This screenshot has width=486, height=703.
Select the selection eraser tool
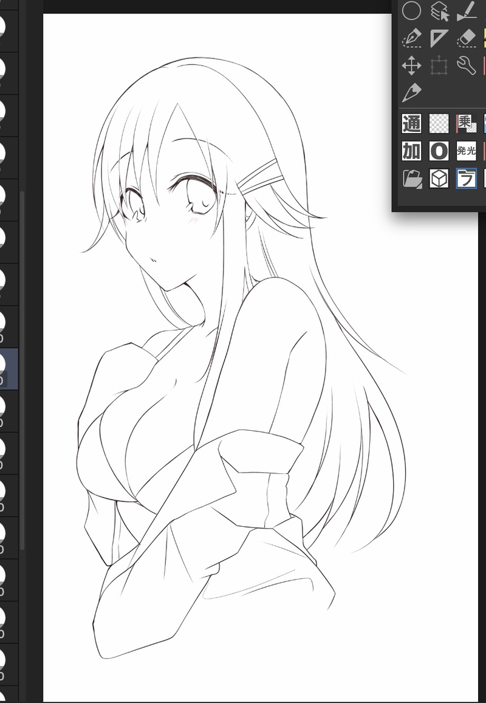tap(467, 38)
